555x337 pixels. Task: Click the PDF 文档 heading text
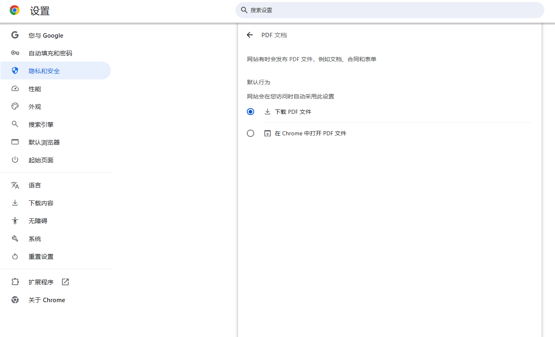coord(274,35)
